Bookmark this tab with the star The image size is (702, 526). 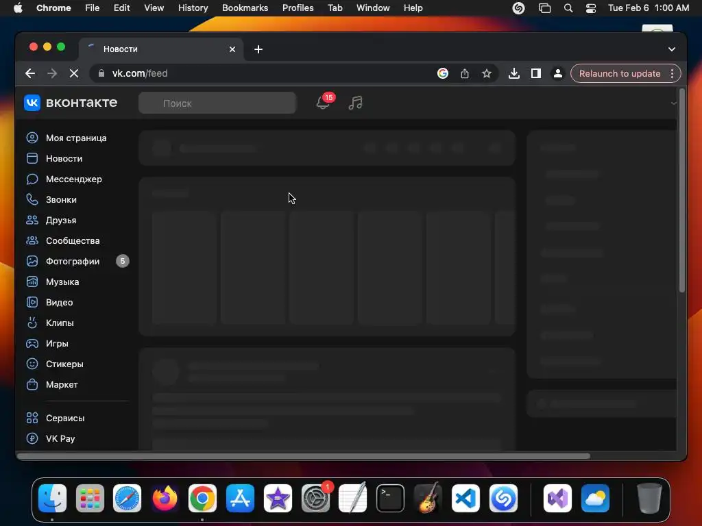click(487, 73)
